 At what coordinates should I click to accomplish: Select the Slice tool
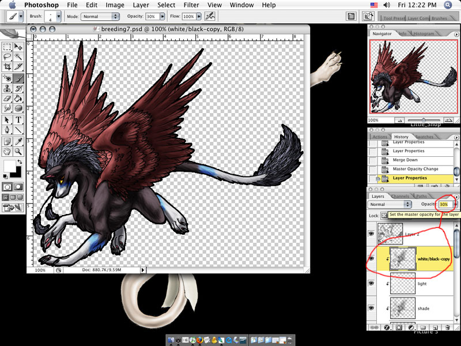pos(18,67)
